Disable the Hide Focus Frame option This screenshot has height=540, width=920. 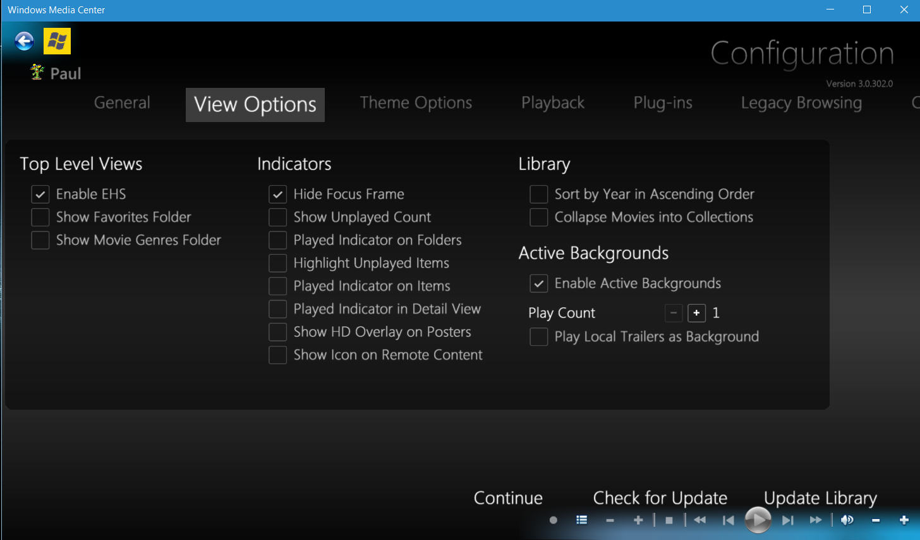click(x=277, y=194)
